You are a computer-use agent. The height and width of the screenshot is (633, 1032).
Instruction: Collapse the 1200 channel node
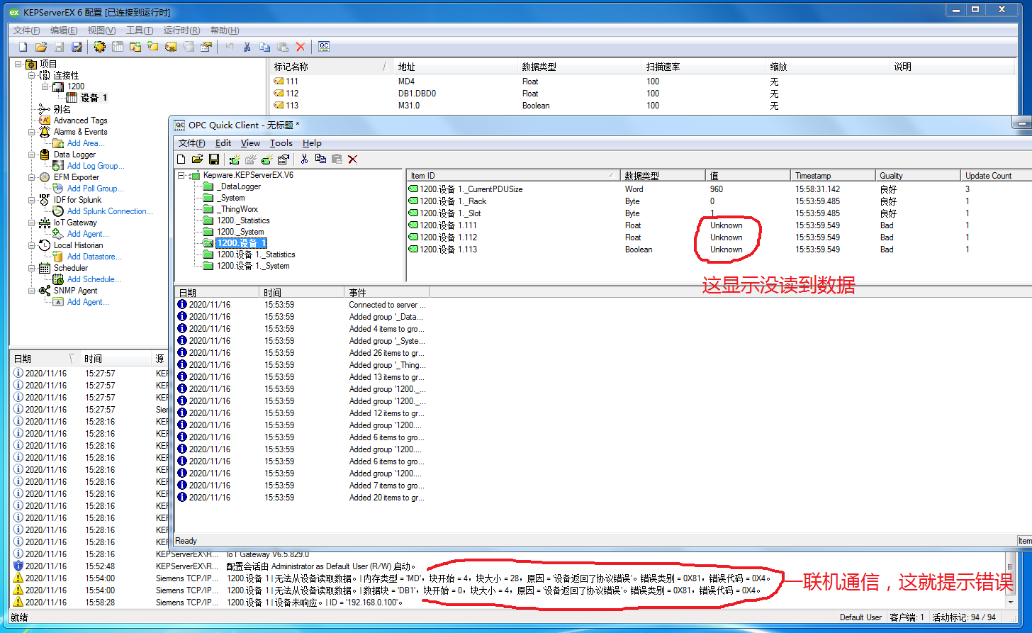(x=45, y=86)
